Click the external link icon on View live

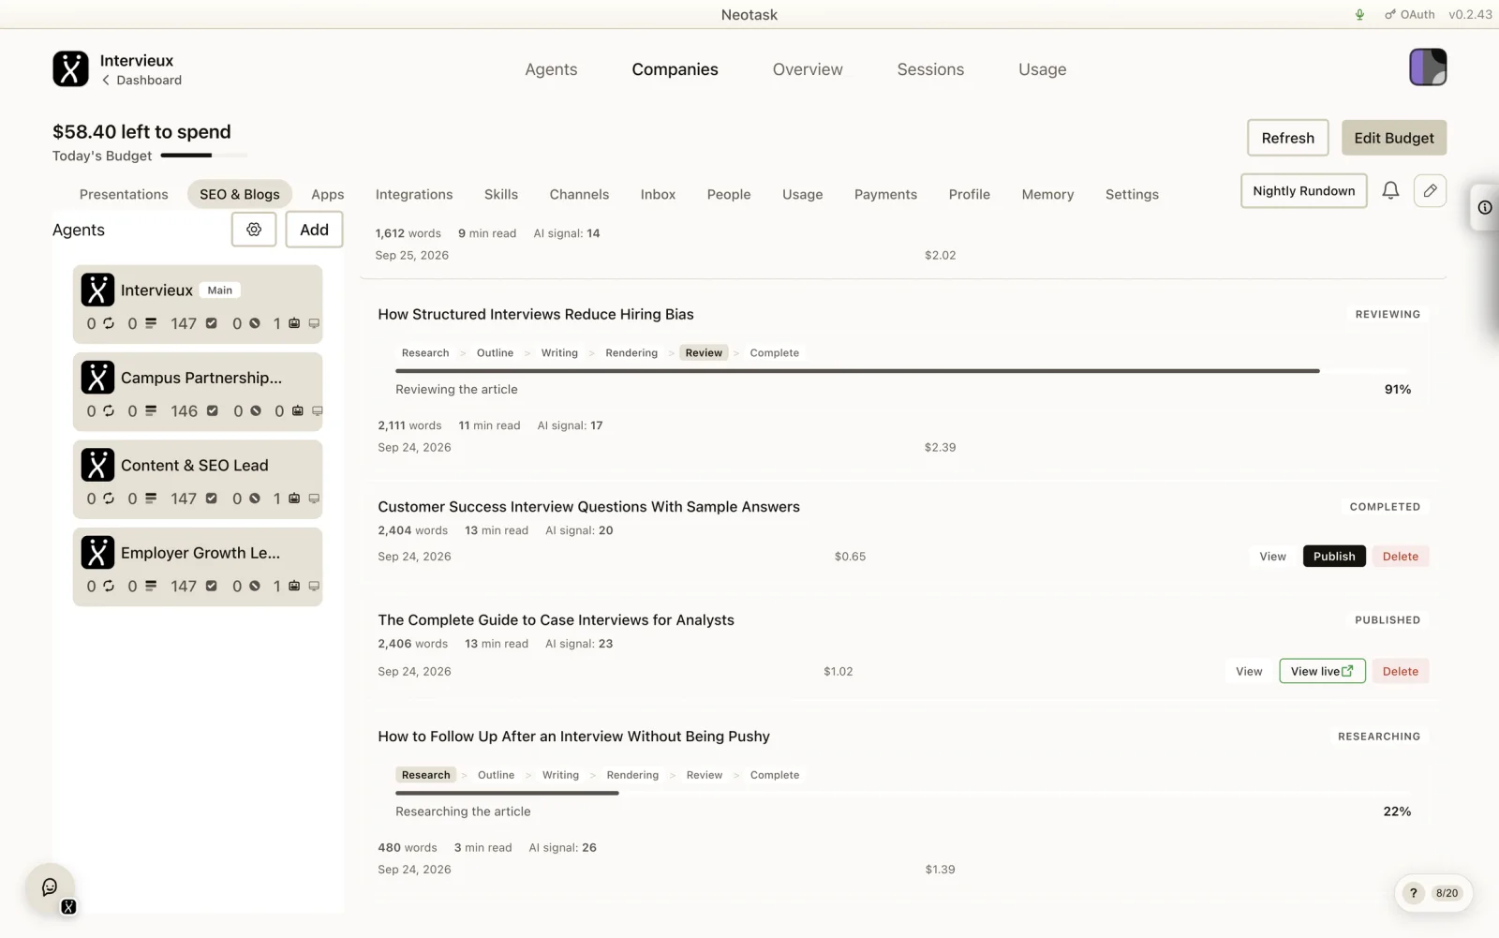point(1347,671)
